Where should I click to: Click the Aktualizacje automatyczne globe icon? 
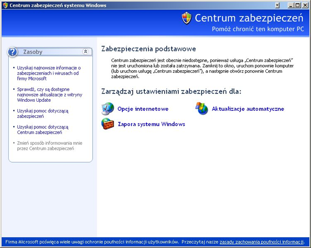click(202, 108)
